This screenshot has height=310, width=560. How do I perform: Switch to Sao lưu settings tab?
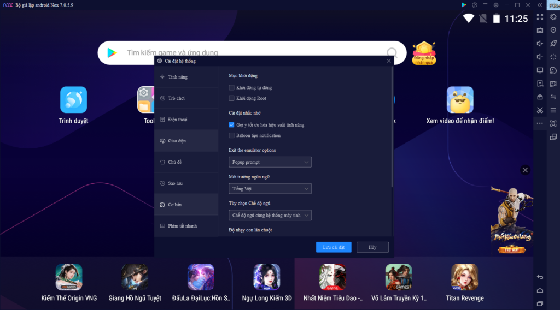click(x=186, y=183)
